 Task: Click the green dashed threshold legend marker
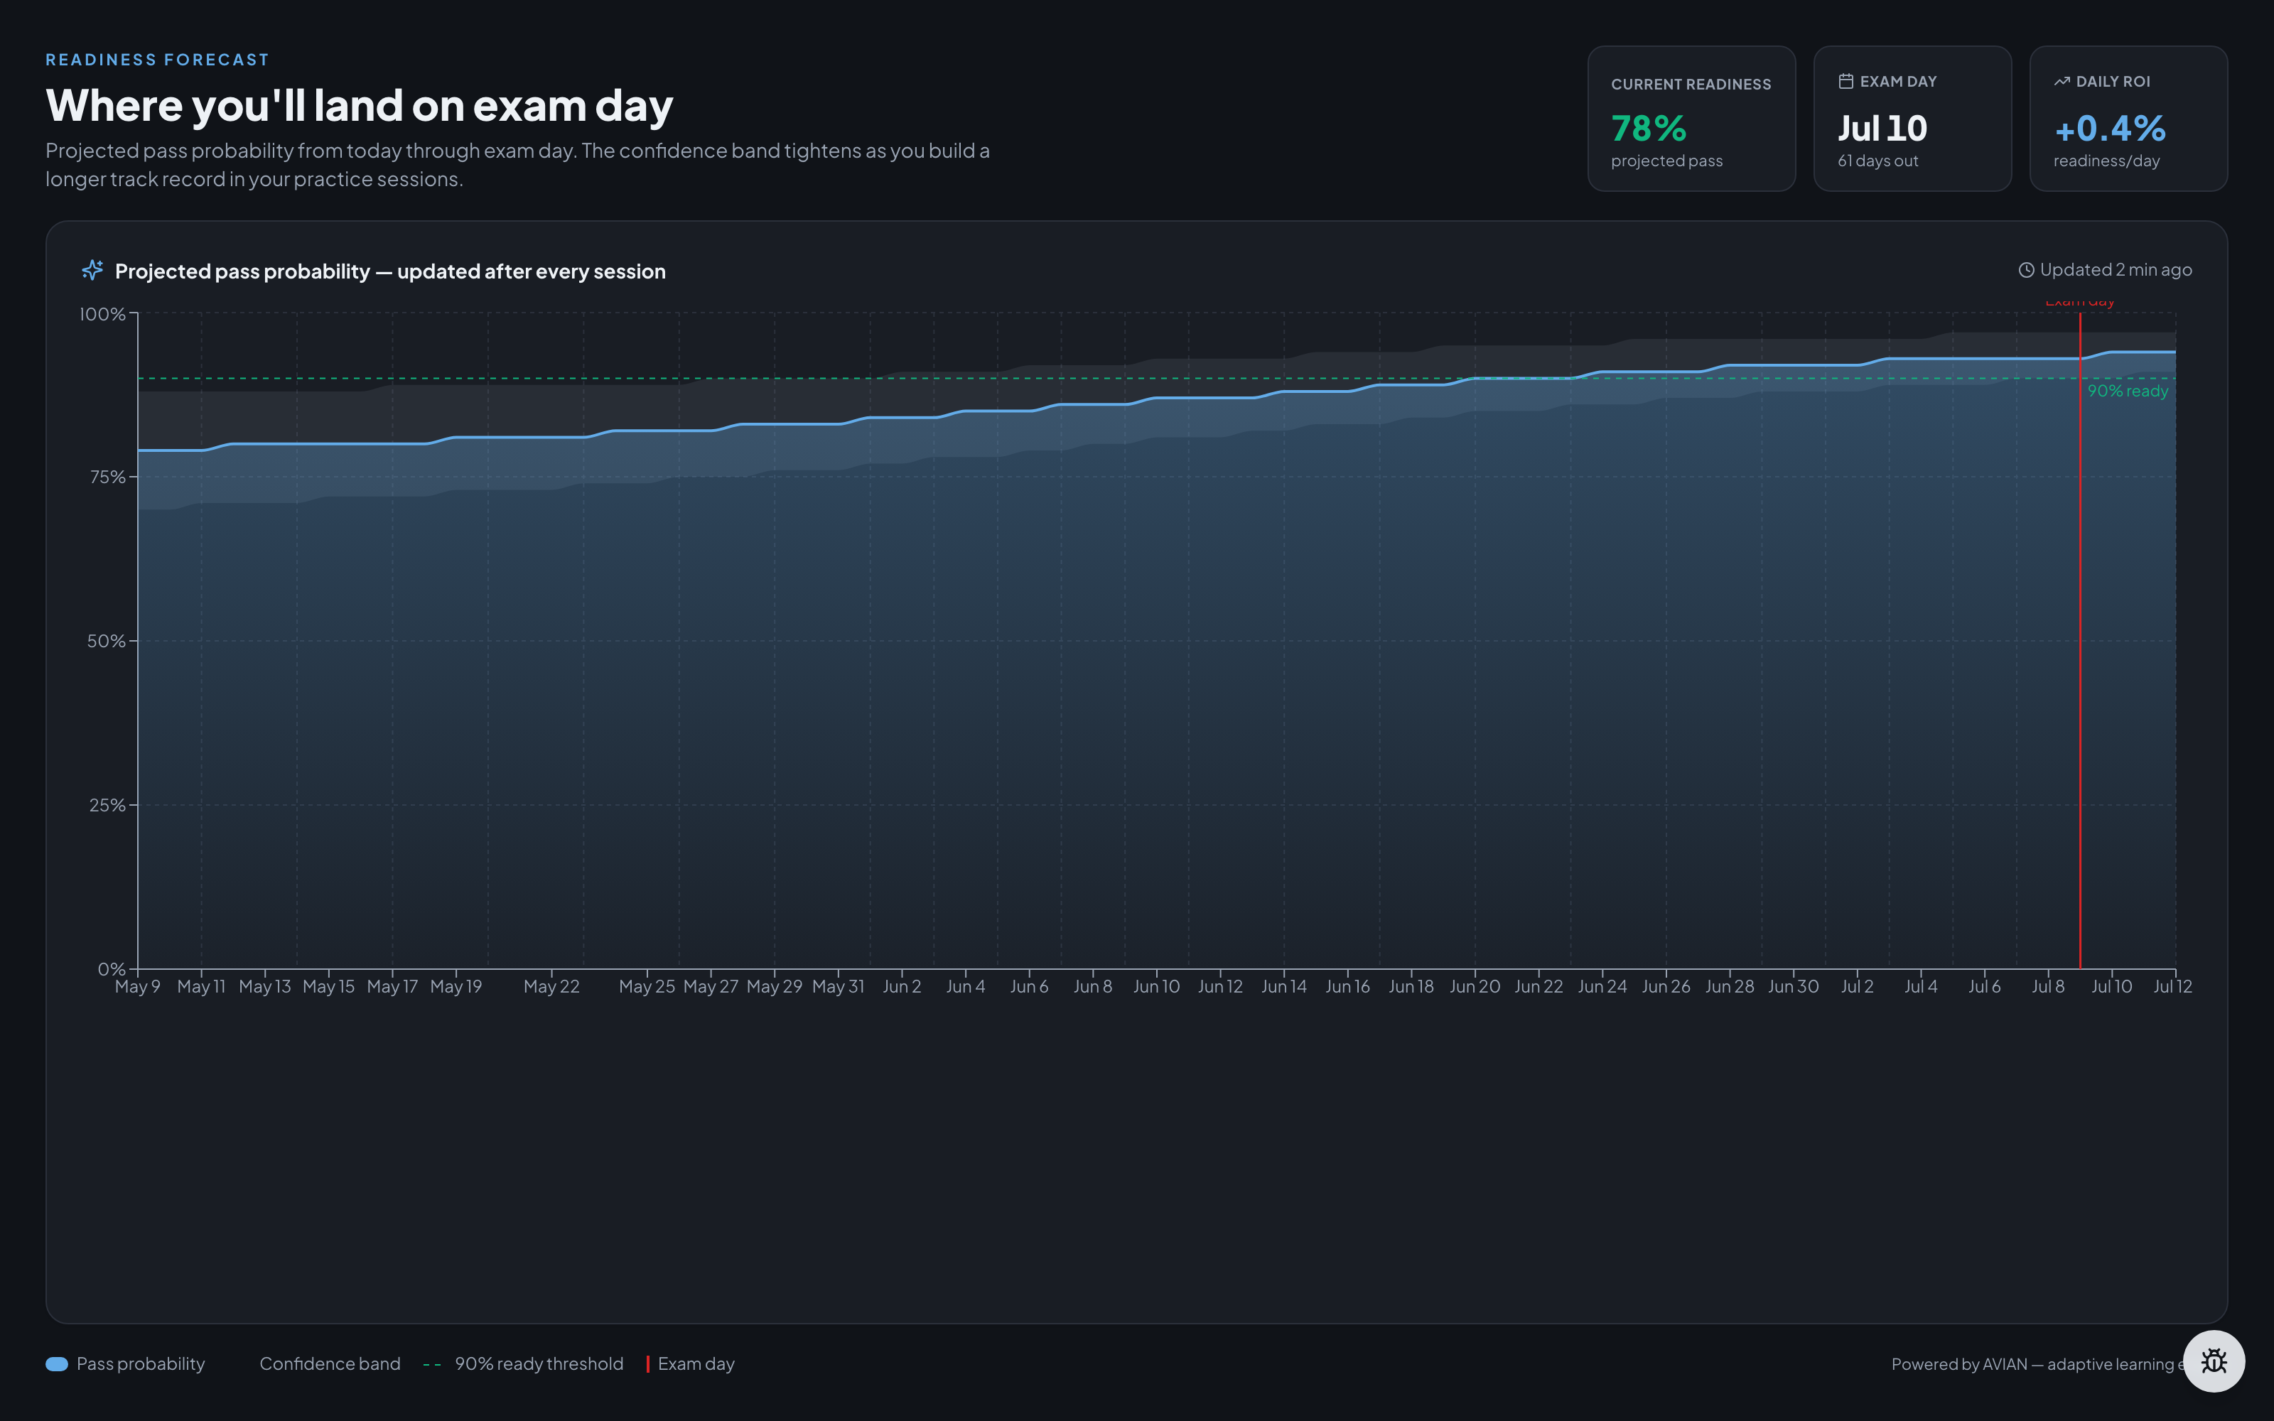432,1363
